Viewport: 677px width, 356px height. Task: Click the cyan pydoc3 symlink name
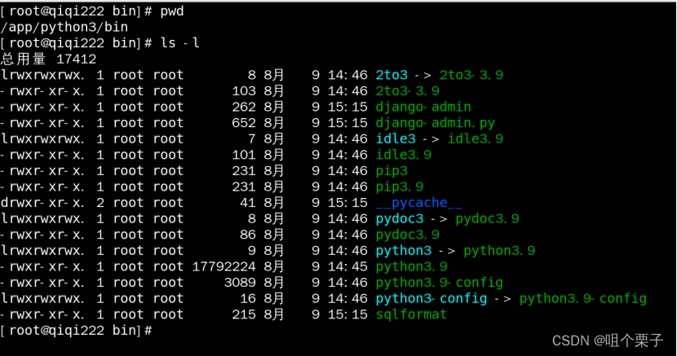point(400,218)
